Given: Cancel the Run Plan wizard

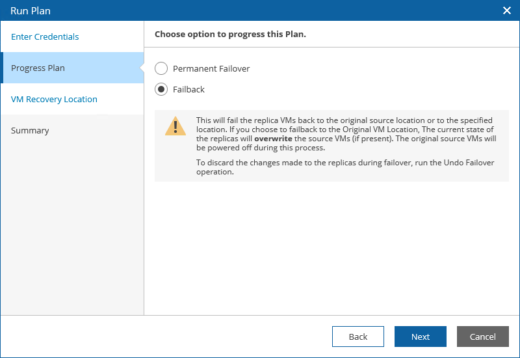Looking at the screenshot, I should pos(482,337).
